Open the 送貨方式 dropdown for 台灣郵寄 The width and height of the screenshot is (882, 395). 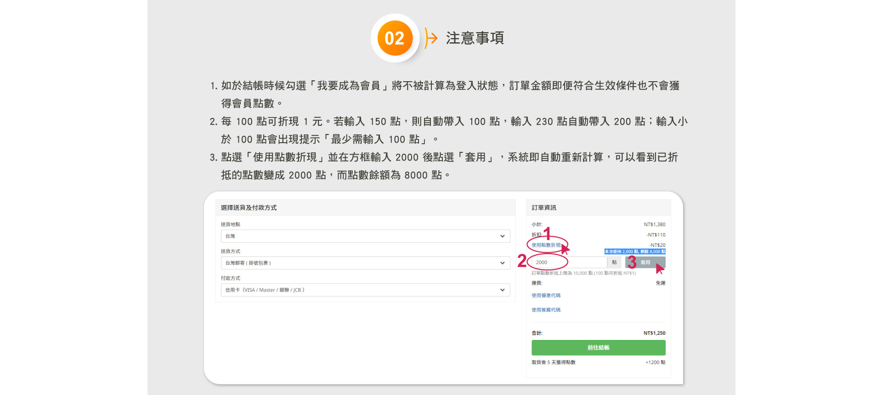point(365,263)
